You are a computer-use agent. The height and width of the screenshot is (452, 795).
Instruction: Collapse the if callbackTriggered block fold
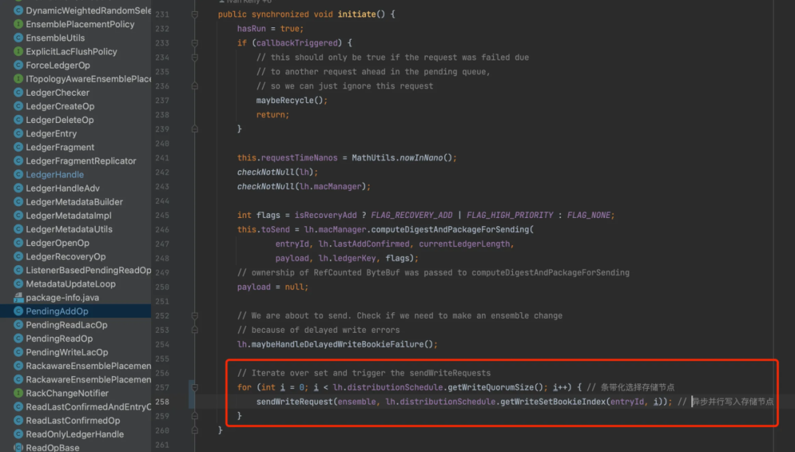pos(194,43)
